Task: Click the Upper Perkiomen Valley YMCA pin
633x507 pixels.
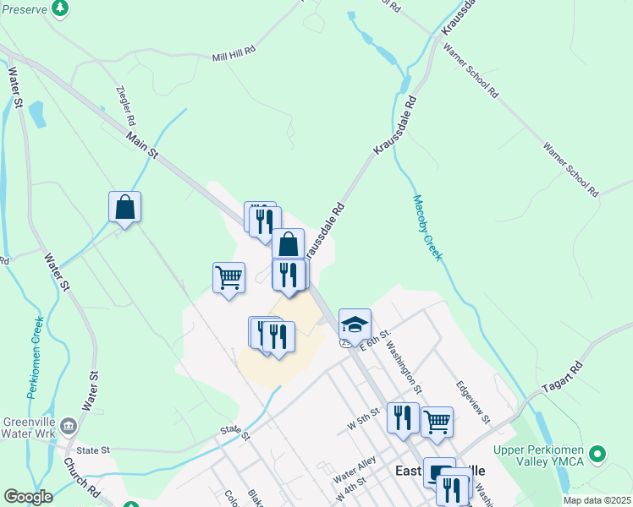Action: [x=597, y=455]
